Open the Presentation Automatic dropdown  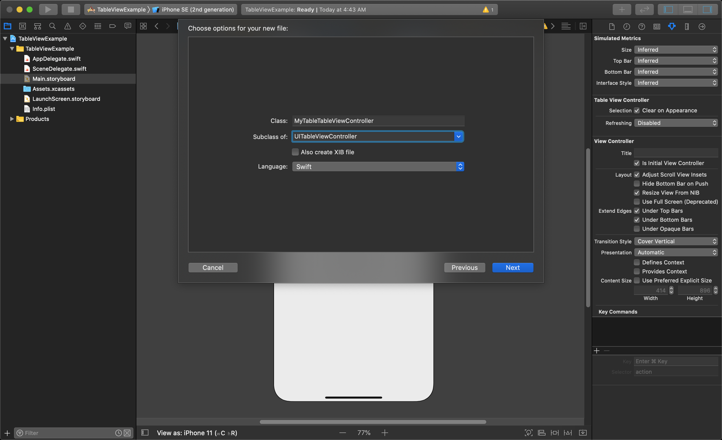point(676,252)
